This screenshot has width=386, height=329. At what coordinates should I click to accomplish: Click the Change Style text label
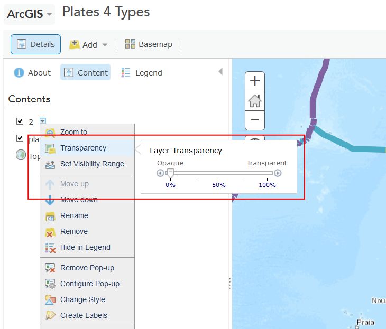82,299
